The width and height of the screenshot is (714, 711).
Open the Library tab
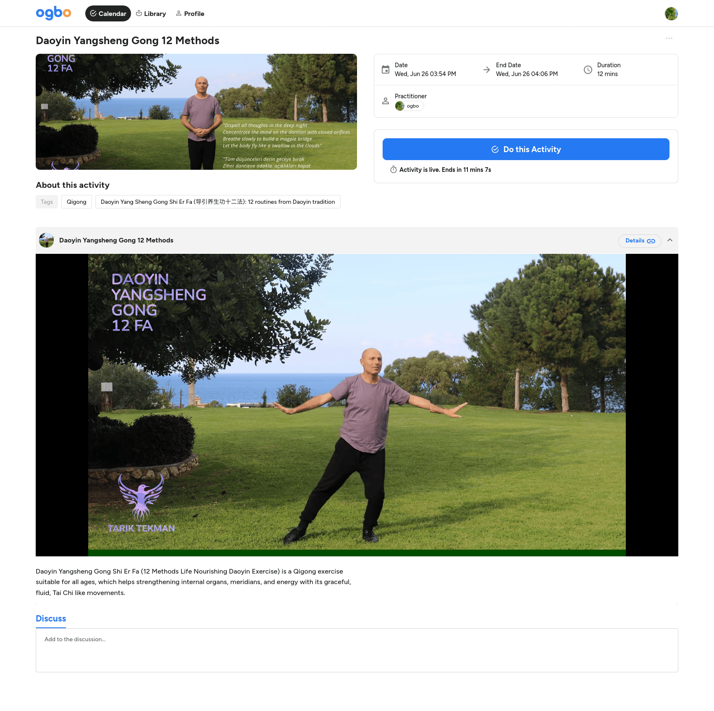(151, 13)
